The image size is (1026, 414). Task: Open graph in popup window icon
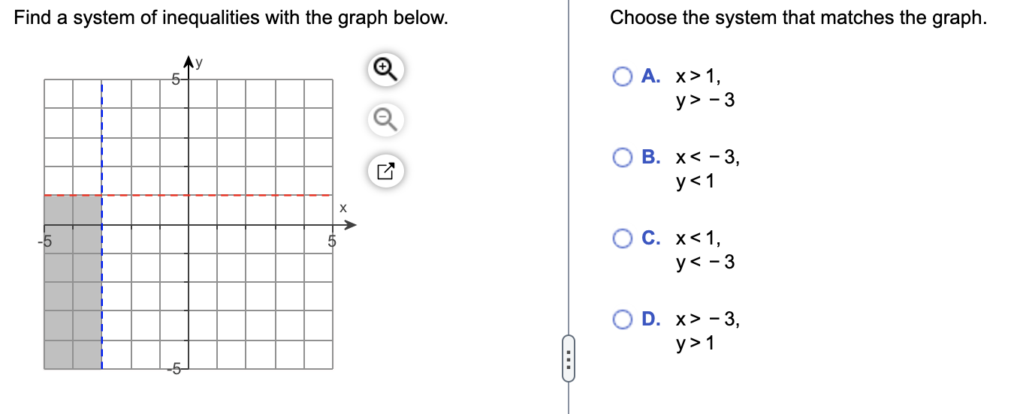coord(384,172)
